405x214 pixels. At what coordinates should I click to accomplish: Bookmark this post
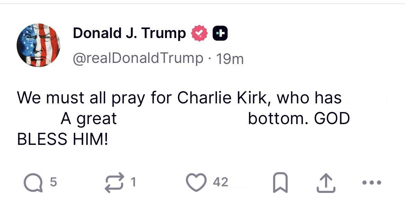coord(280,183)
